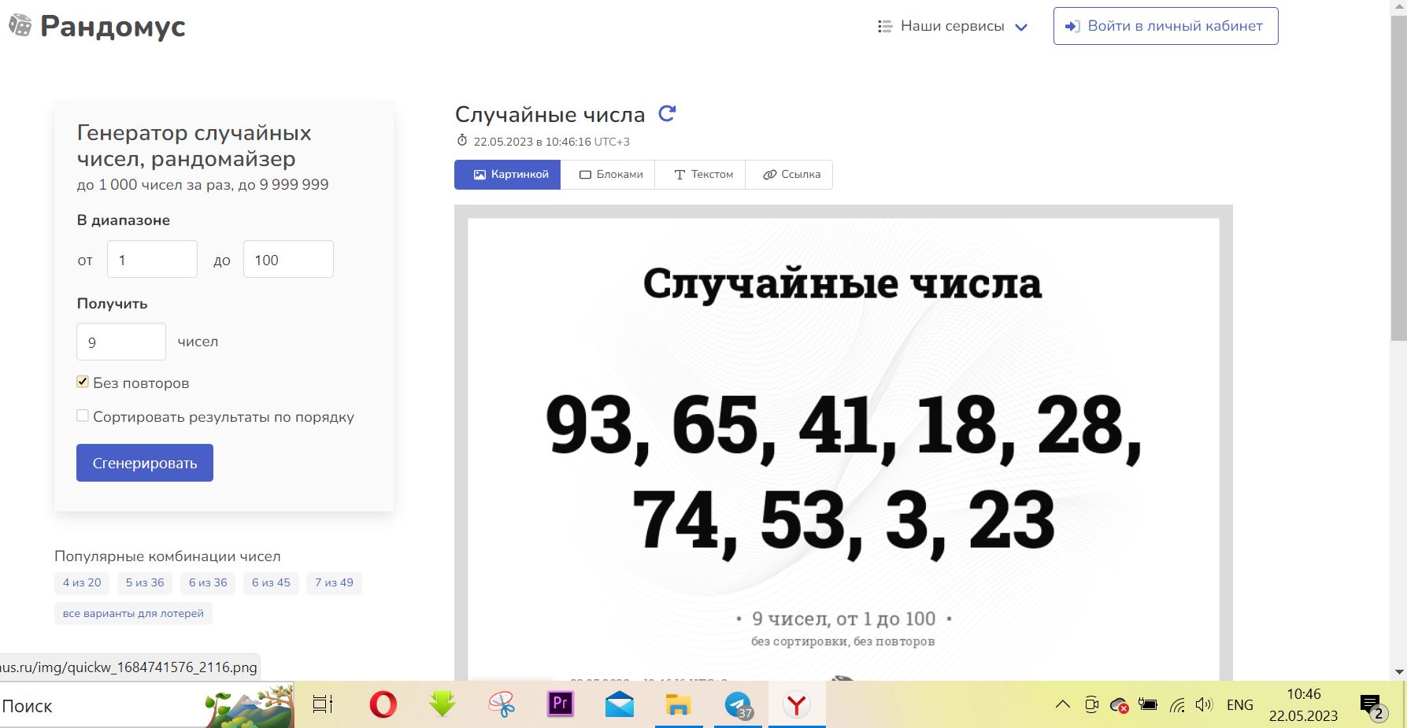Screen dimensions: 1407x728
Task: Choose the 6 из 45 combination link
Action: (271, 582)
